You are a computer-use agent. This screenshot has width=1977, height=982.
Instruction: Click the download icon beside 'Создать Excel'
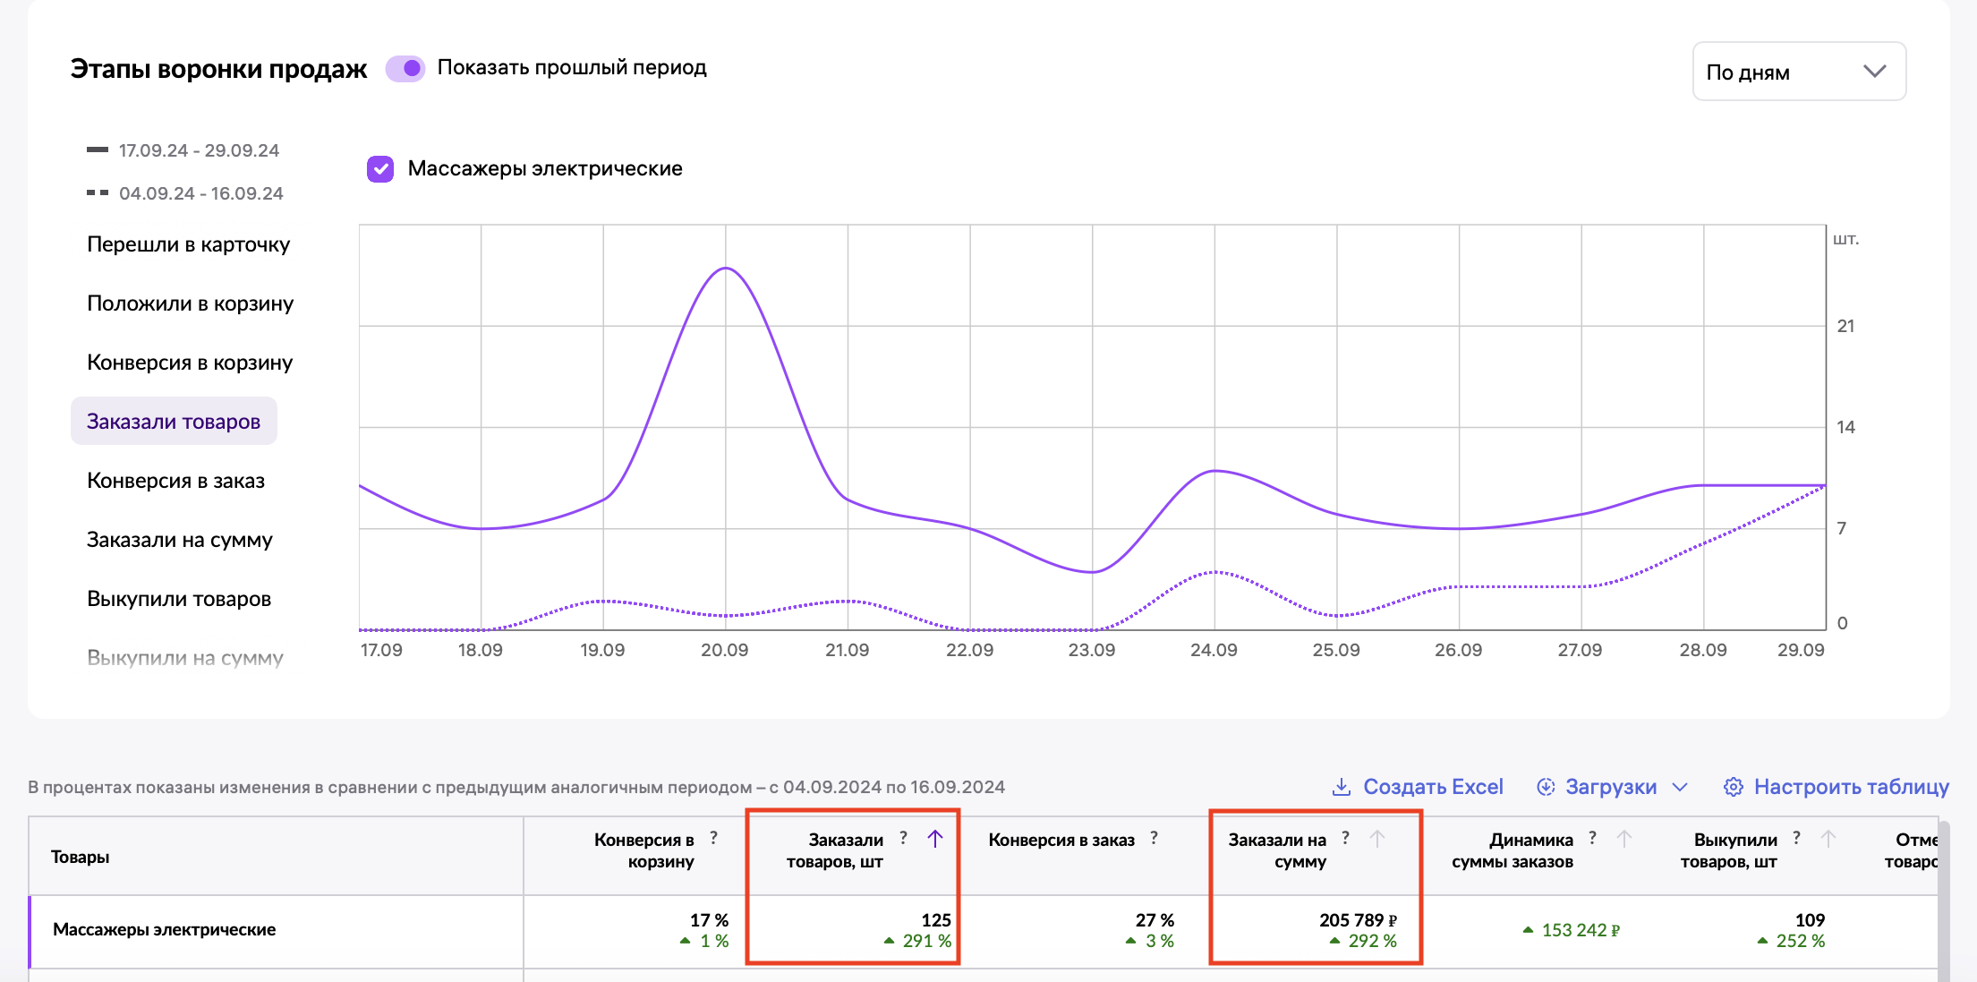pos(1342,787)
